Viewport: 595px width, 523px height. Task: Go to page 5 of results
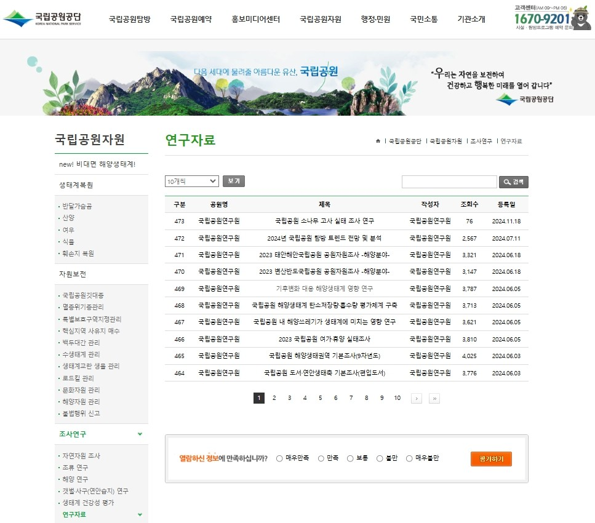321,398
